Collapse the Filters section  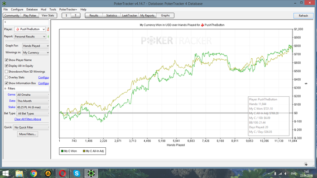pyautogui.click(x=5, y=89)
